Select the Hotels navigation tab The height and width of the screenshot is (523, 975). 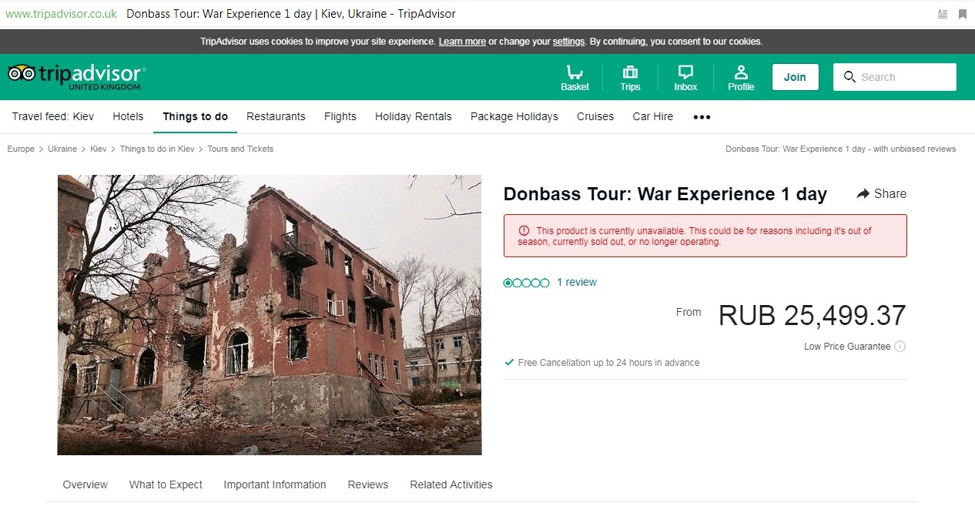point(128,116)
